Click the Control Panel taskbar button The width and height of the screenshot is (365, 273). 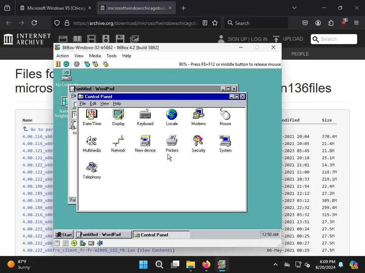[x=161, y=235]
